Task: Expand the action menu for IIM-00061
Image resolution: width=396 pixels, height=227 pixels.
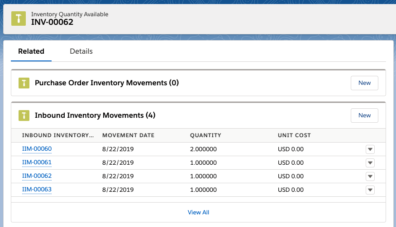Action: pos(370,163)
